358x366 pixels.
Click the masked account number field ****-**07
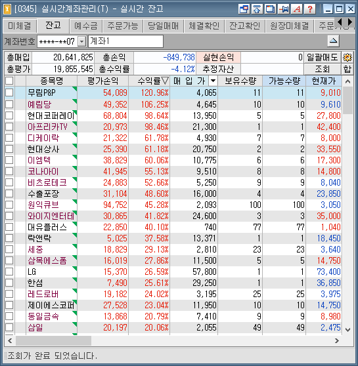57,41
